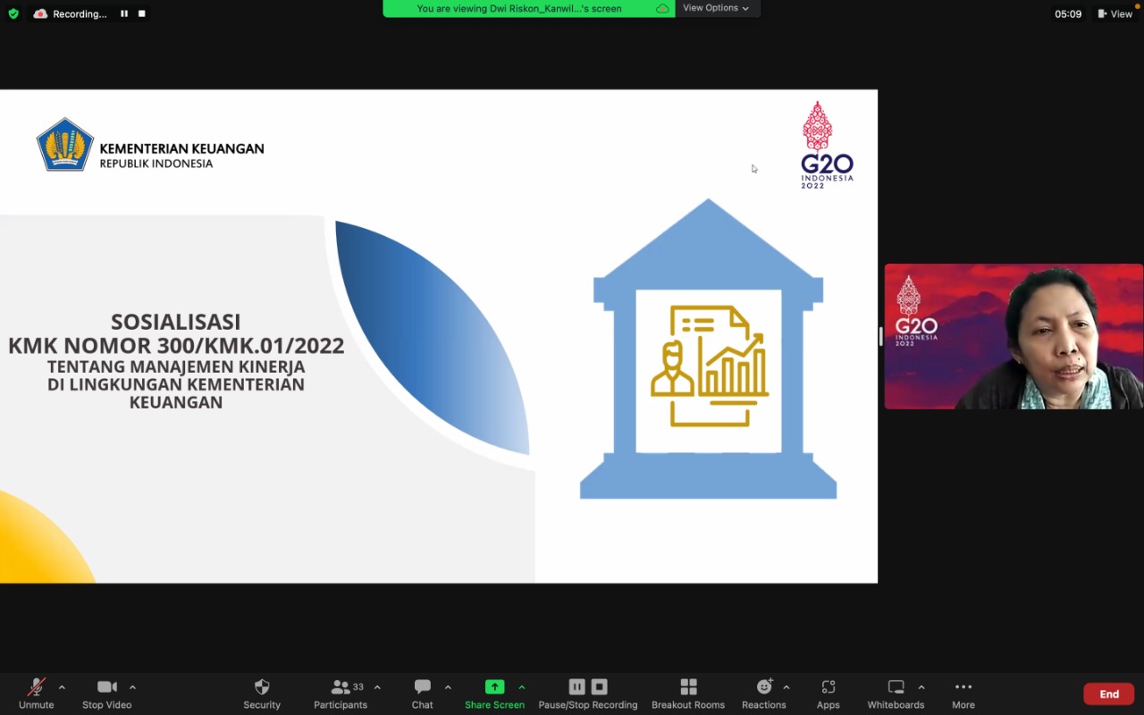Stop recording using bottom toolbar stop button
Viewport: 1144px width, 715px height.
pos(599,686)
